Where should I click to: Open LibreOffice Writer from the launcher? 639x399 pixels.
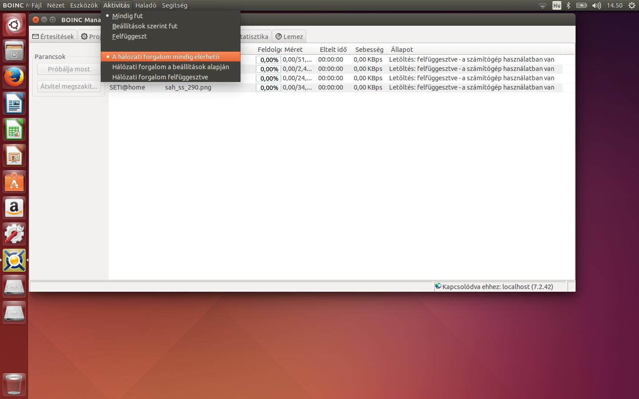coord(14,103)
